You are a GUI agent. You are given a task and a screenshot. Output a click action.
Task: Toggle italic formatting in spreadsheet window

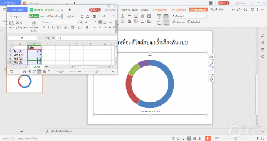[x=48, y=27]
